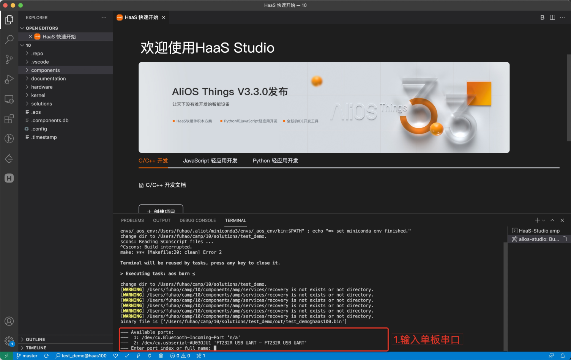The width and height of the screenshot is (571, 360).
Task: Expand the documentation folder
Action: tap(65, 79)
